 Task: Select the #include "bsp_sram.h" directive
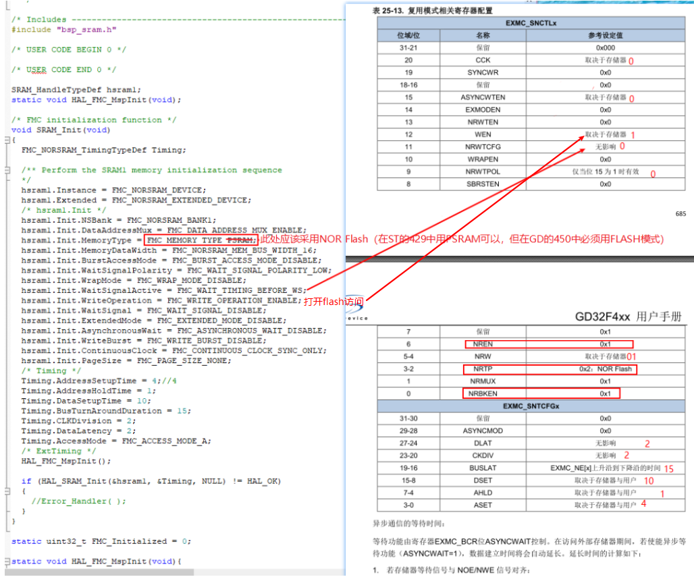tap(64, 29)
